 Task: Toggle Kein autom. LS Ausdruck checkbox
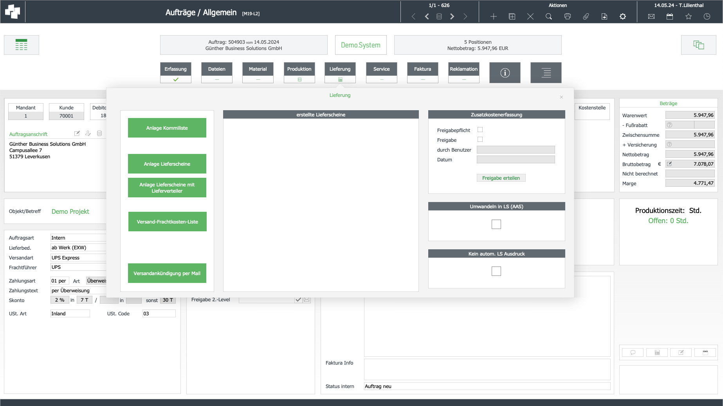point(496,271)
